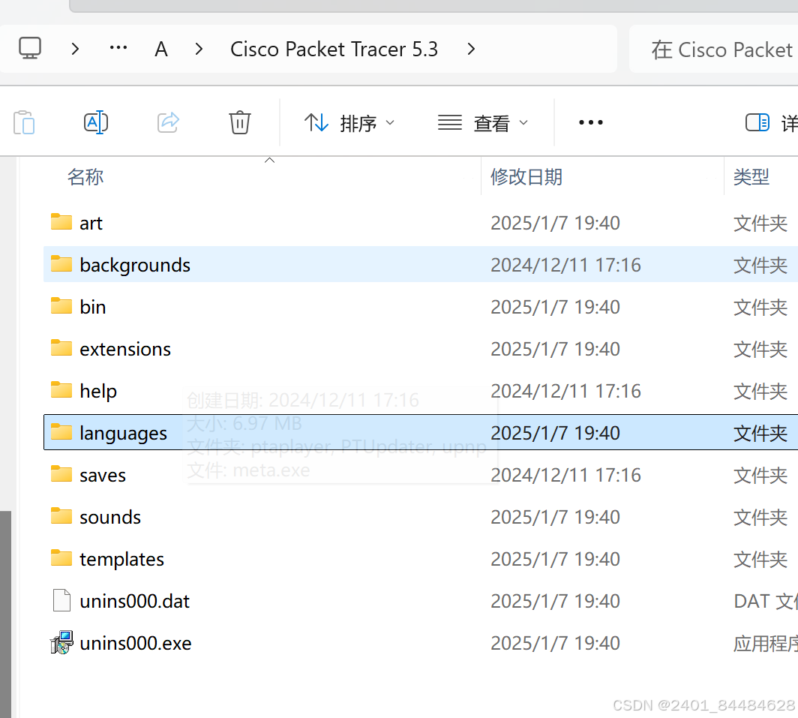Screen dimensions: 798x718
Task: Show hidden path segments via ellipsis
Action: coord(118,48)
